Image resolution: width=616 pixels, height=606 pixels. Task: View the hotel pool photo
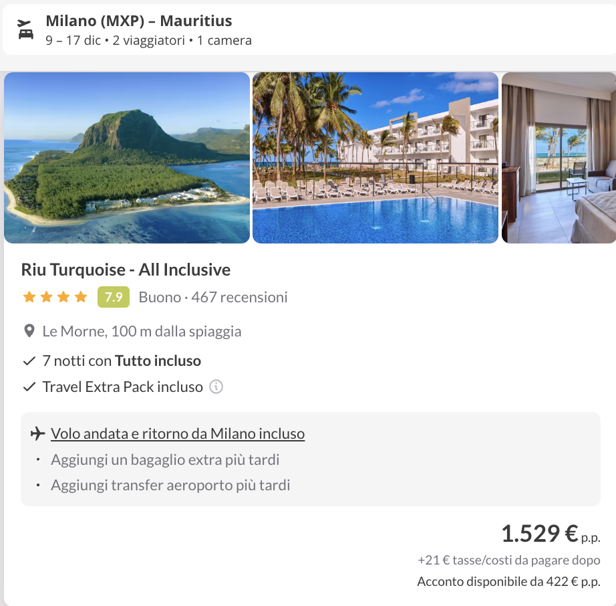coord(375,158)
